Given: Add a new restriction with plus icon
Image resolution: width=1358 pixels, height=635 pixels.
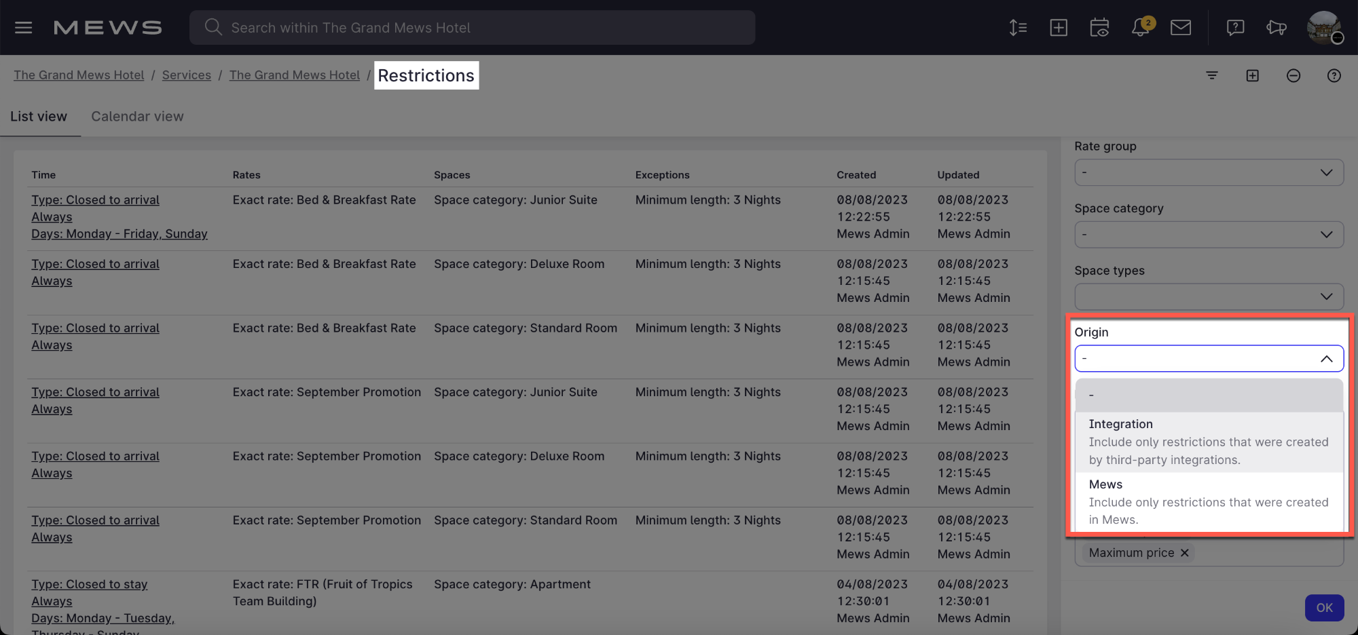Looking at the screenshot, I should [1253, 75].
